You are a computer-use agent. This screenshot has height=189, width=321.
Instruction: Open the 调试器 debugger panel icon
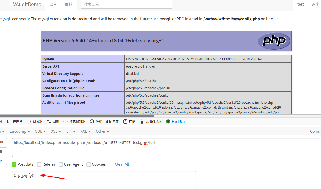[29, 121]
